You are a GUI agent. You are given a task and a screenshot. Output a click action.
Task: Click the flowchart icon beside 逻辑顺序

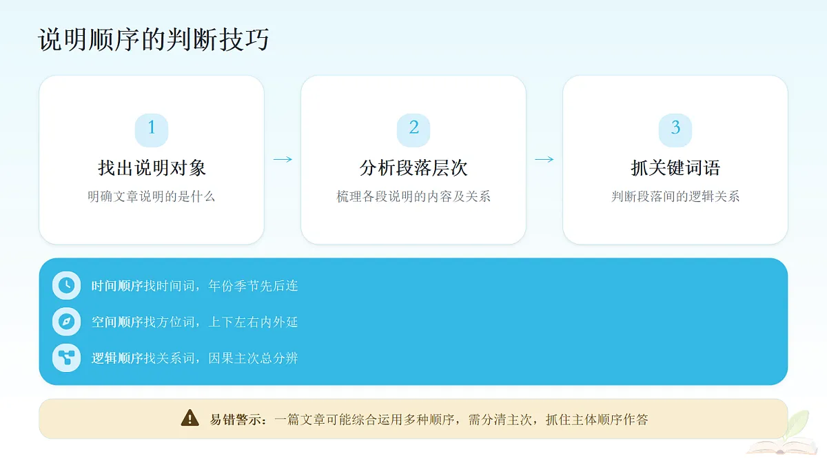67,358
